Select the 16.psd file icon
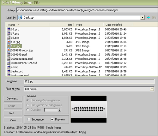The width and height of the screenshot is (158, 136). pos(9,29)
